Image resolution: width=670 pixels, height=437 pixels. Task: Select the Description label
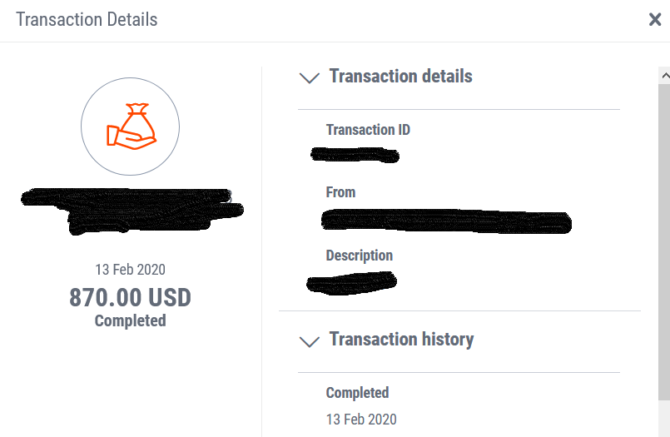[x=360, y=256]
